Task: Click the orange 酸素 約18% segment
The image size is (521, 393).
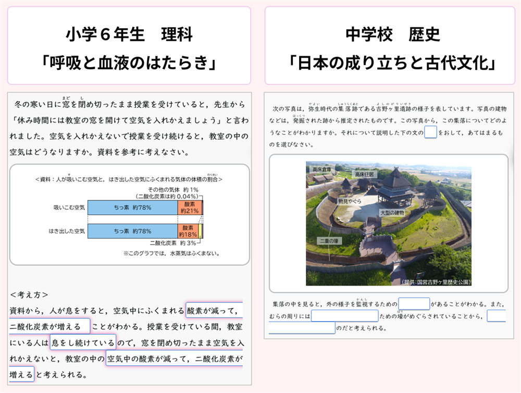Action: [x=188, y=231]
